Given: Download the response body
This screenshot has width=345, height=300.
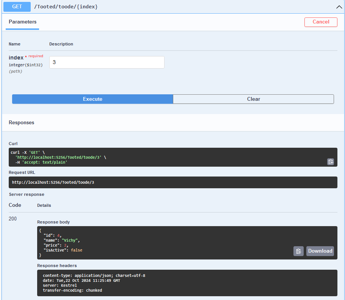Looking at the screenshot, I should pos(320,251).
